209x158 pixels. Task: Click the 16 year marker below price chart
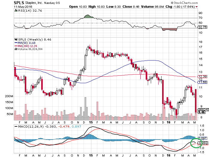tap(169, 122)
